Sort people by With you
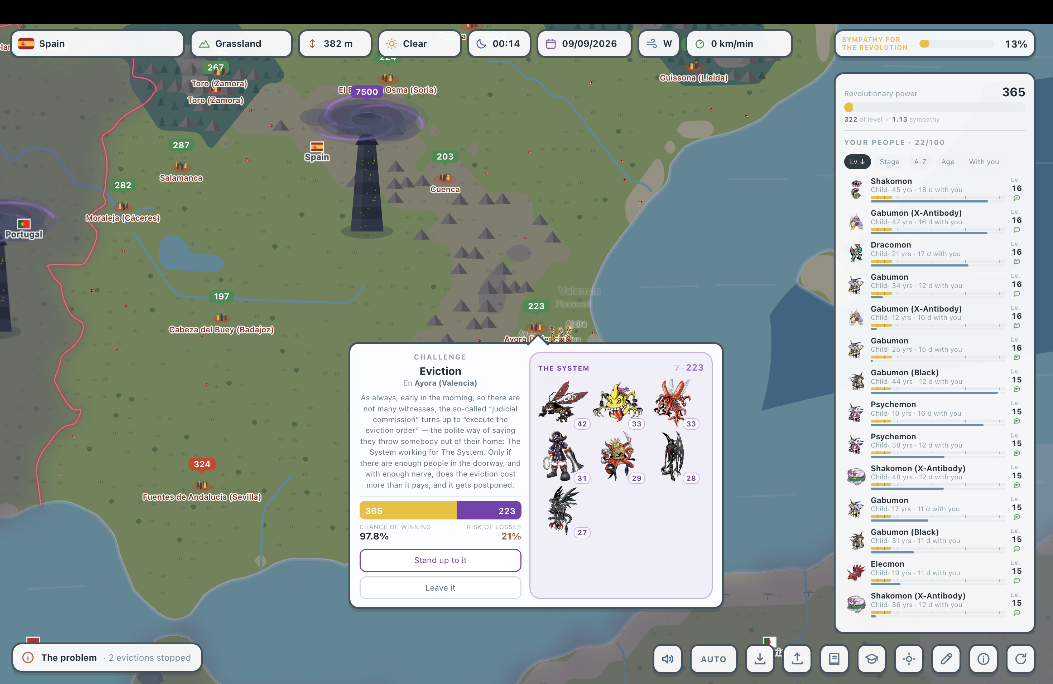Image resolution: width=1053 pixels, height=684 pixels. click(984, 162)
